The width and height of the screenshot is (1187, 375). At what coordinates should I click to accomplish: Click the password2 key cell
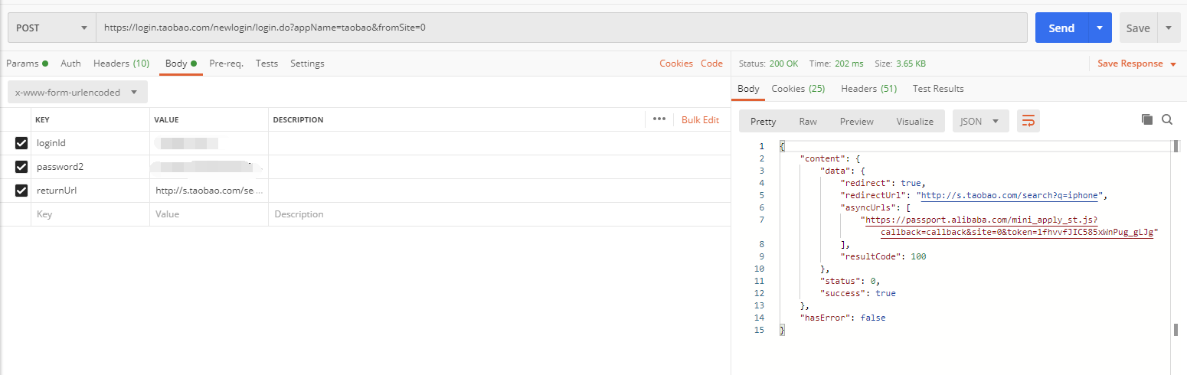coord(90,167)
